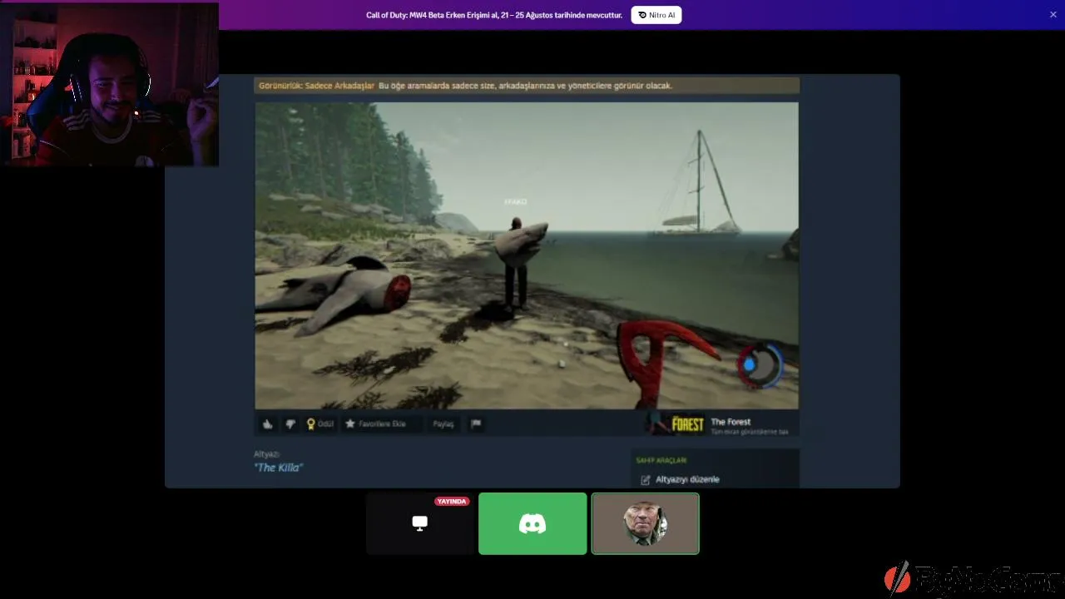Click the YAYINDA live badge

coord(452,502)
